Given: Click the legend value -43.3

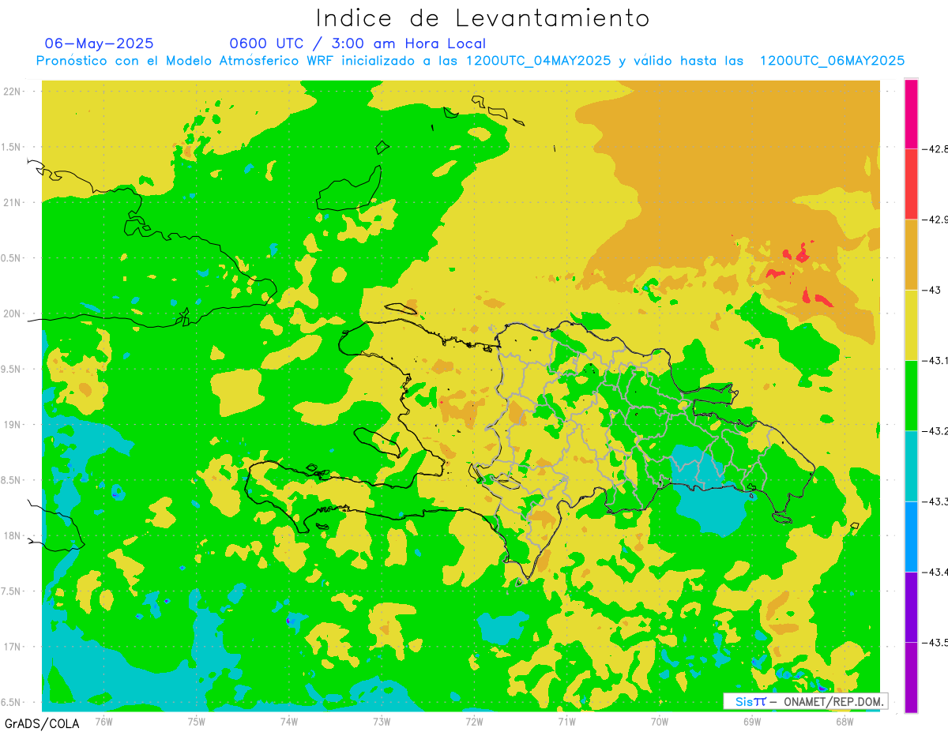Looking at the screenshot, I should point(935,501).
